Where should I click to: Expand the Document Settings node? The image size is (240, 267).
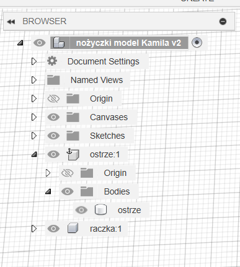[34, 61]
